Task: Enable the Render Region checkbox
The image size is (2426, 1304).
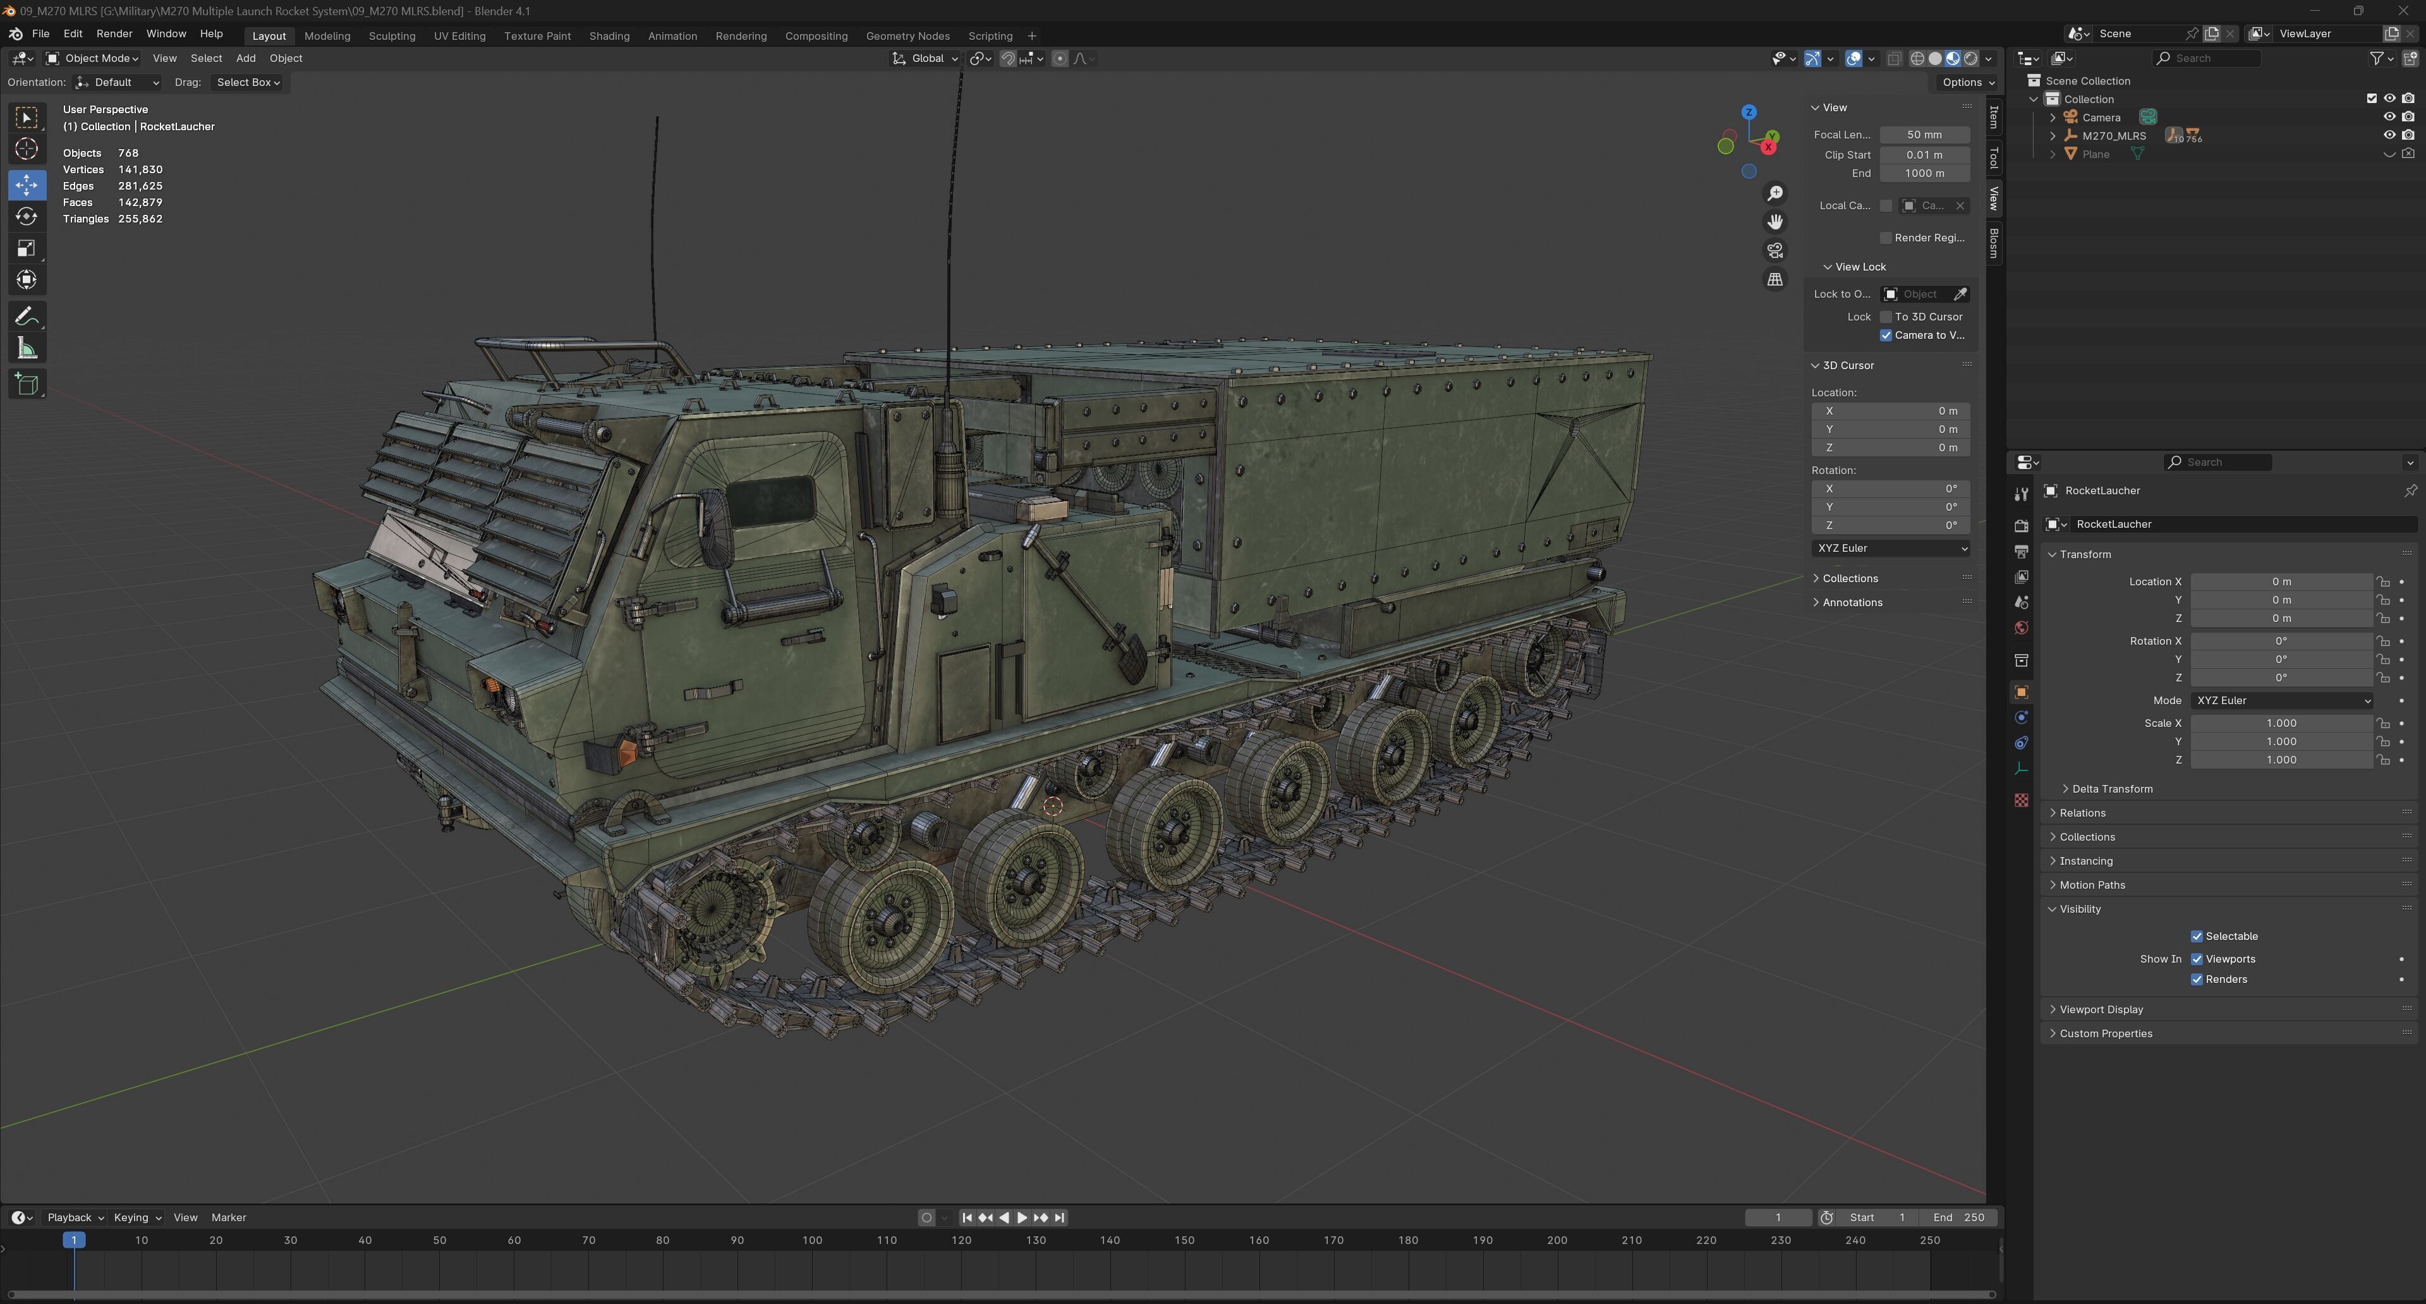Action: click(1886, 238)
